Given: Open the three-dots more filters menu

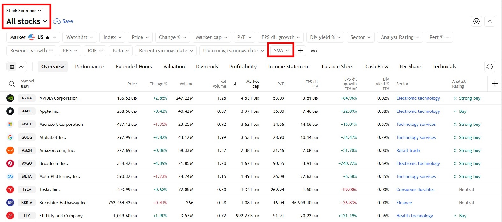Looking at the screenshot, I should point(314,51).
